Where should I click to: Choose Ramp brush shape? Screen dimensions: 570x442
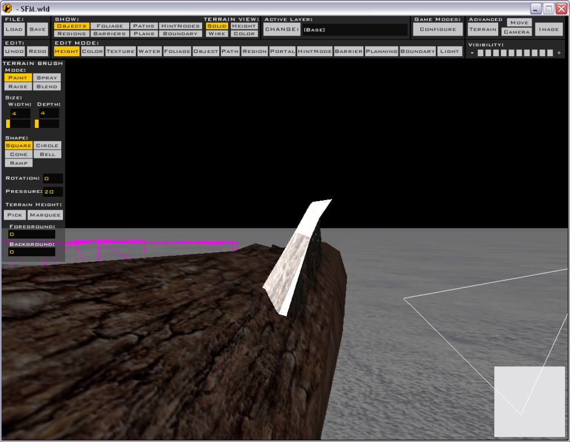click(18, 163)
